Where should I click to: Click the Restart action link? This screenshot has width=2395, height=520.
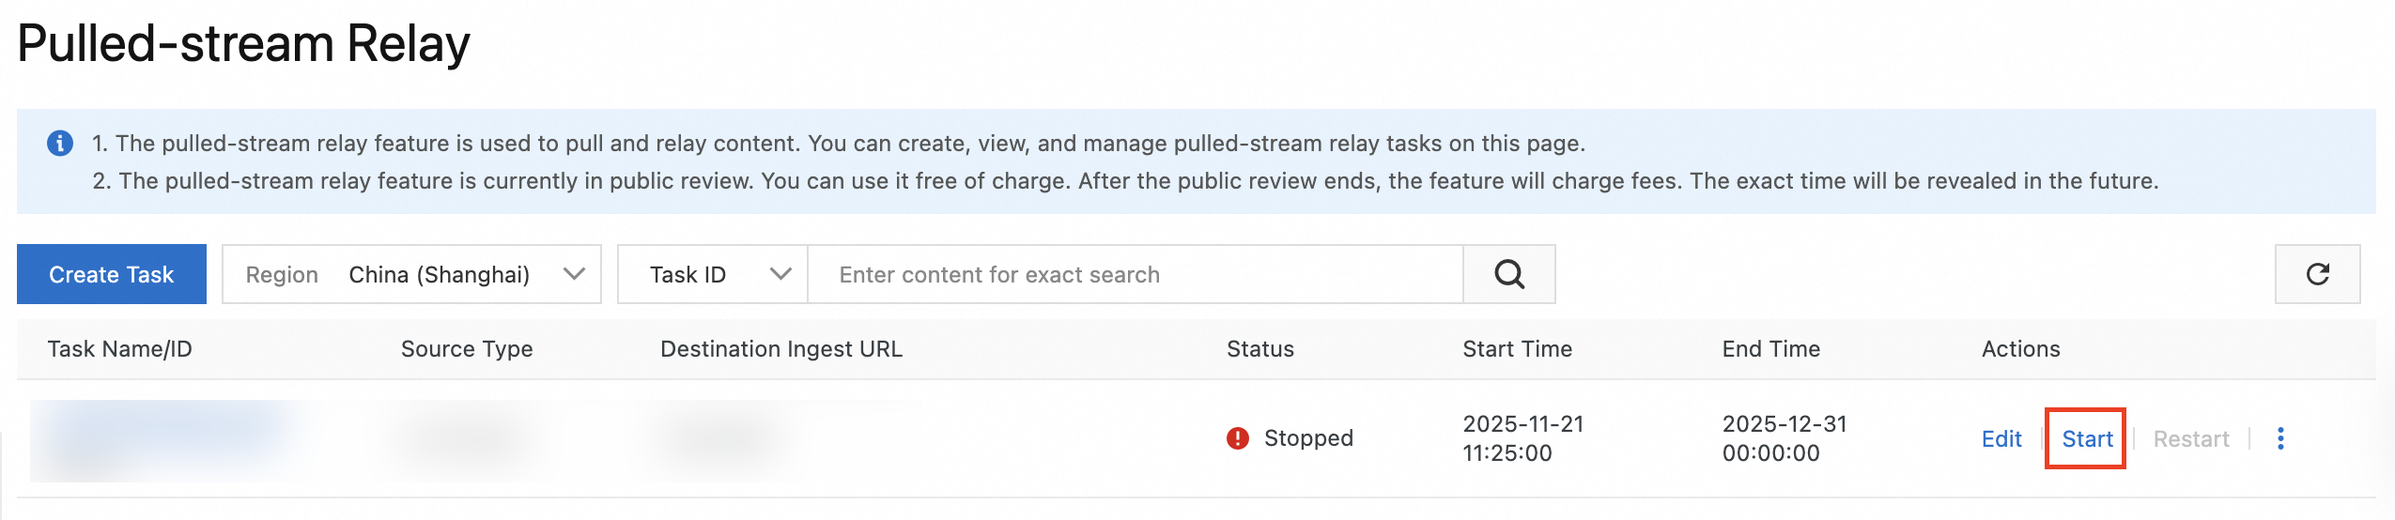point(2190,438)
